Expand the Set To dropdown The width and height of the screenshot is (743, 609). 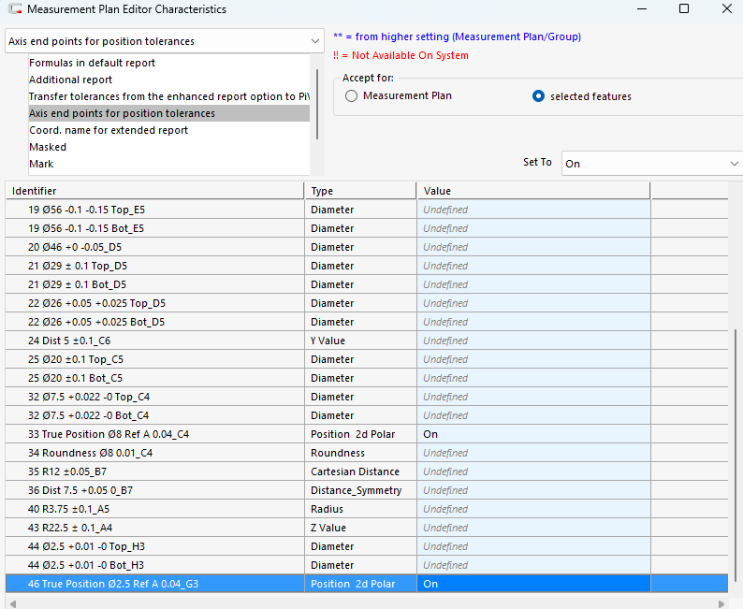tap(651, 163)
